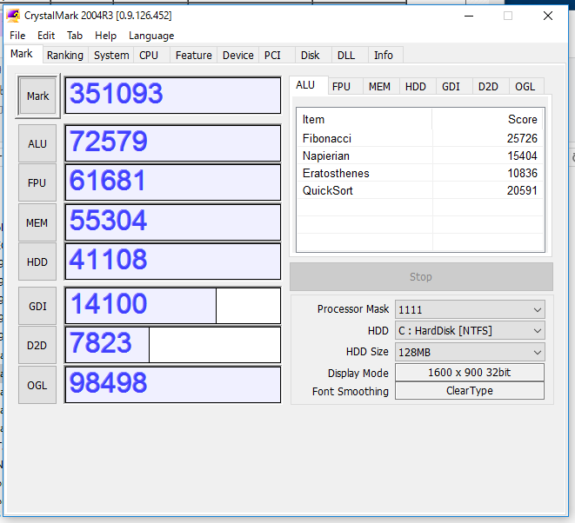Click the FPU score 61681
The height and width of the screenshot is (523, 575).
pos(173,182)
